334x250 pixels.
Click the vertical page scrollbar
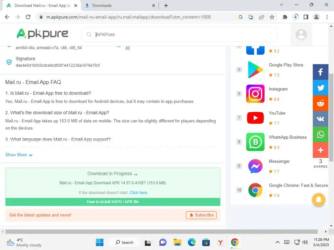[x=331, y=117]
